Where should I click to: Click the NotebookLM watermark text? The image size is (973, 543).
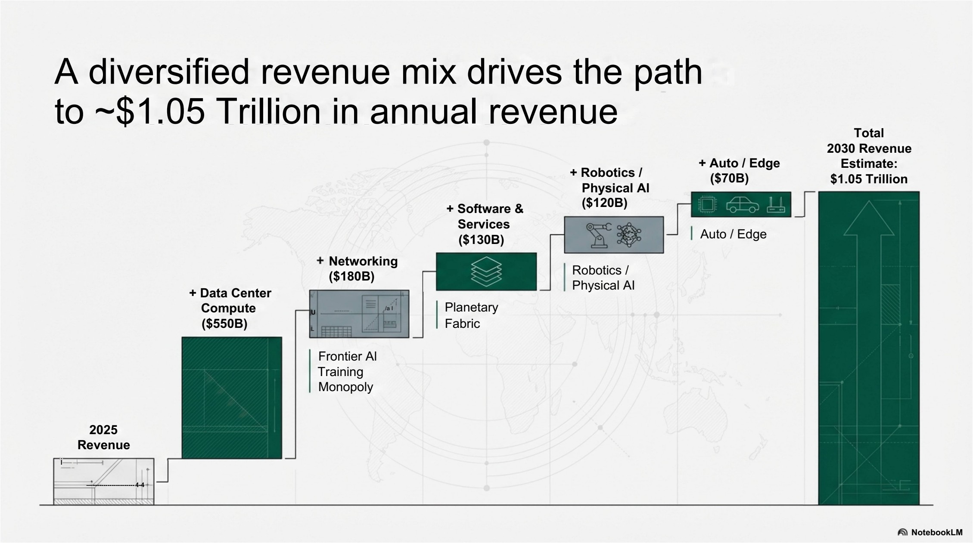936,533
